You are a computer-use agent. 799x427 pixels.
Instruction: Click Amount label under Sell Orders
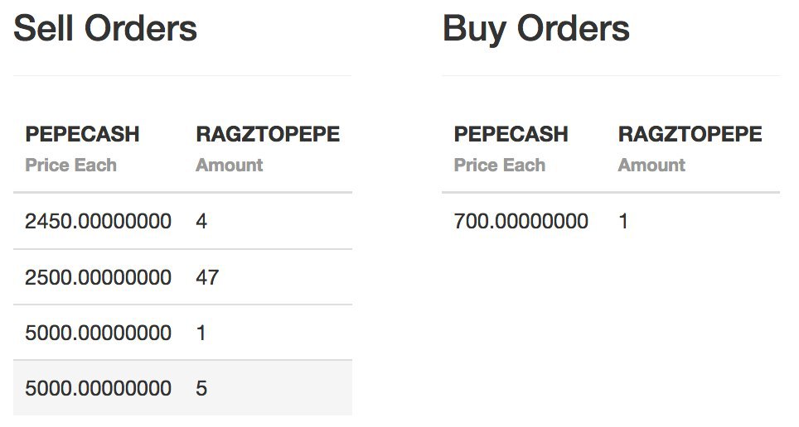[x=229, y=166]
